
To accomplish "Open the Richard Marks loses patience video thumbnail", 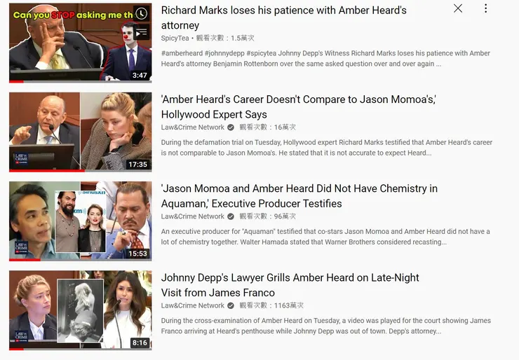I will point(81,43).
